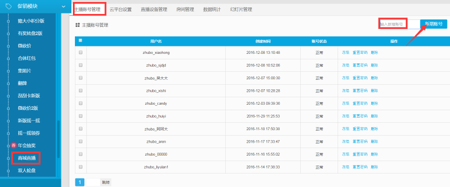The width and height of the screenshot is (450, 187).
Task: Click 删除 for zhubo_liyulan1
Action: 374,167
